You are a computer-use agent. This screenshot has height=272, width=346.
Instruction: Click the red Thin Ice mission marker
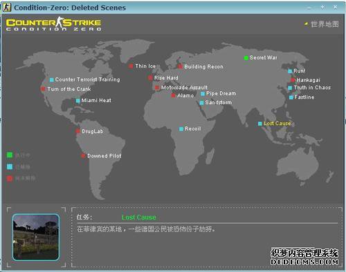(x=131, y=66)
